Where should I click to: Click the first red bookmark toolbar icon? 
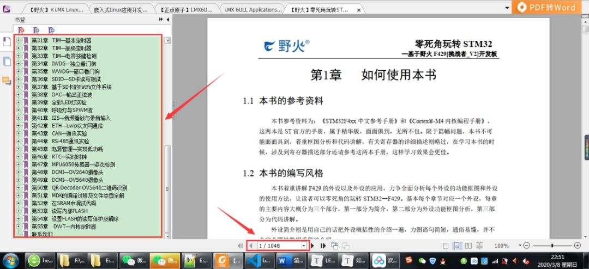pos(21,30)
